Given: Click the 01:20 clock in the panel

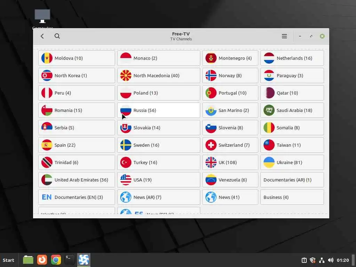Looking at the screenshot, I should [343, 260].
